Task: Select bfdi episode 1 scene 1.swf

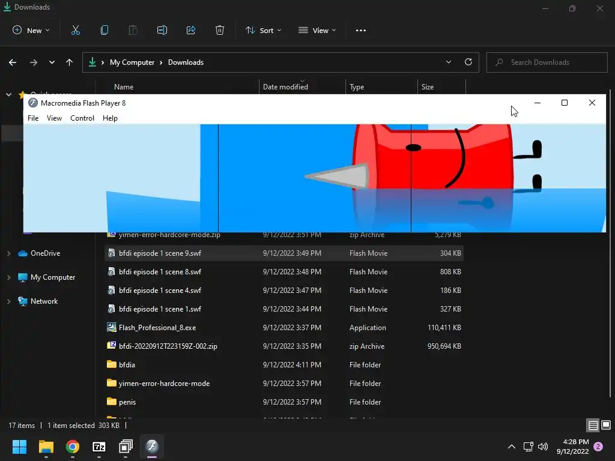Action: tap(284, 309)
